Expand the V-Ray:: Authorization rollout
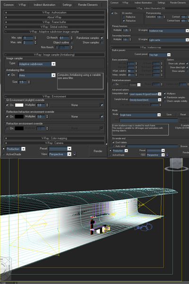This screenshot has height=284, width=189. pos(54,12)
